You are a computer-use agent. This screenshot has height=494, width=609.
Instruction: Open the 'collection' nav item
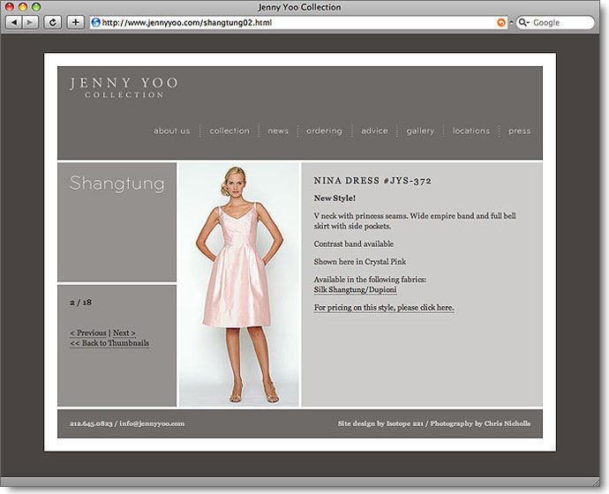click(x=229, y=131)
